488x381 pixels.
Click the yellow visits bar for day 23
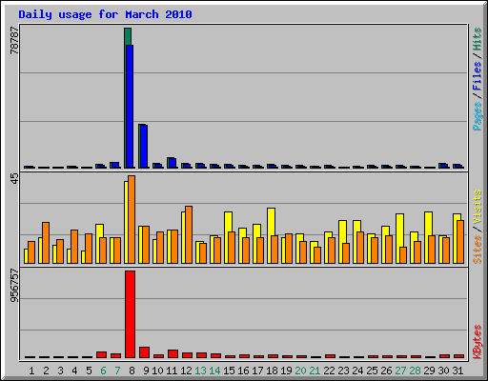tap(342, 242)
